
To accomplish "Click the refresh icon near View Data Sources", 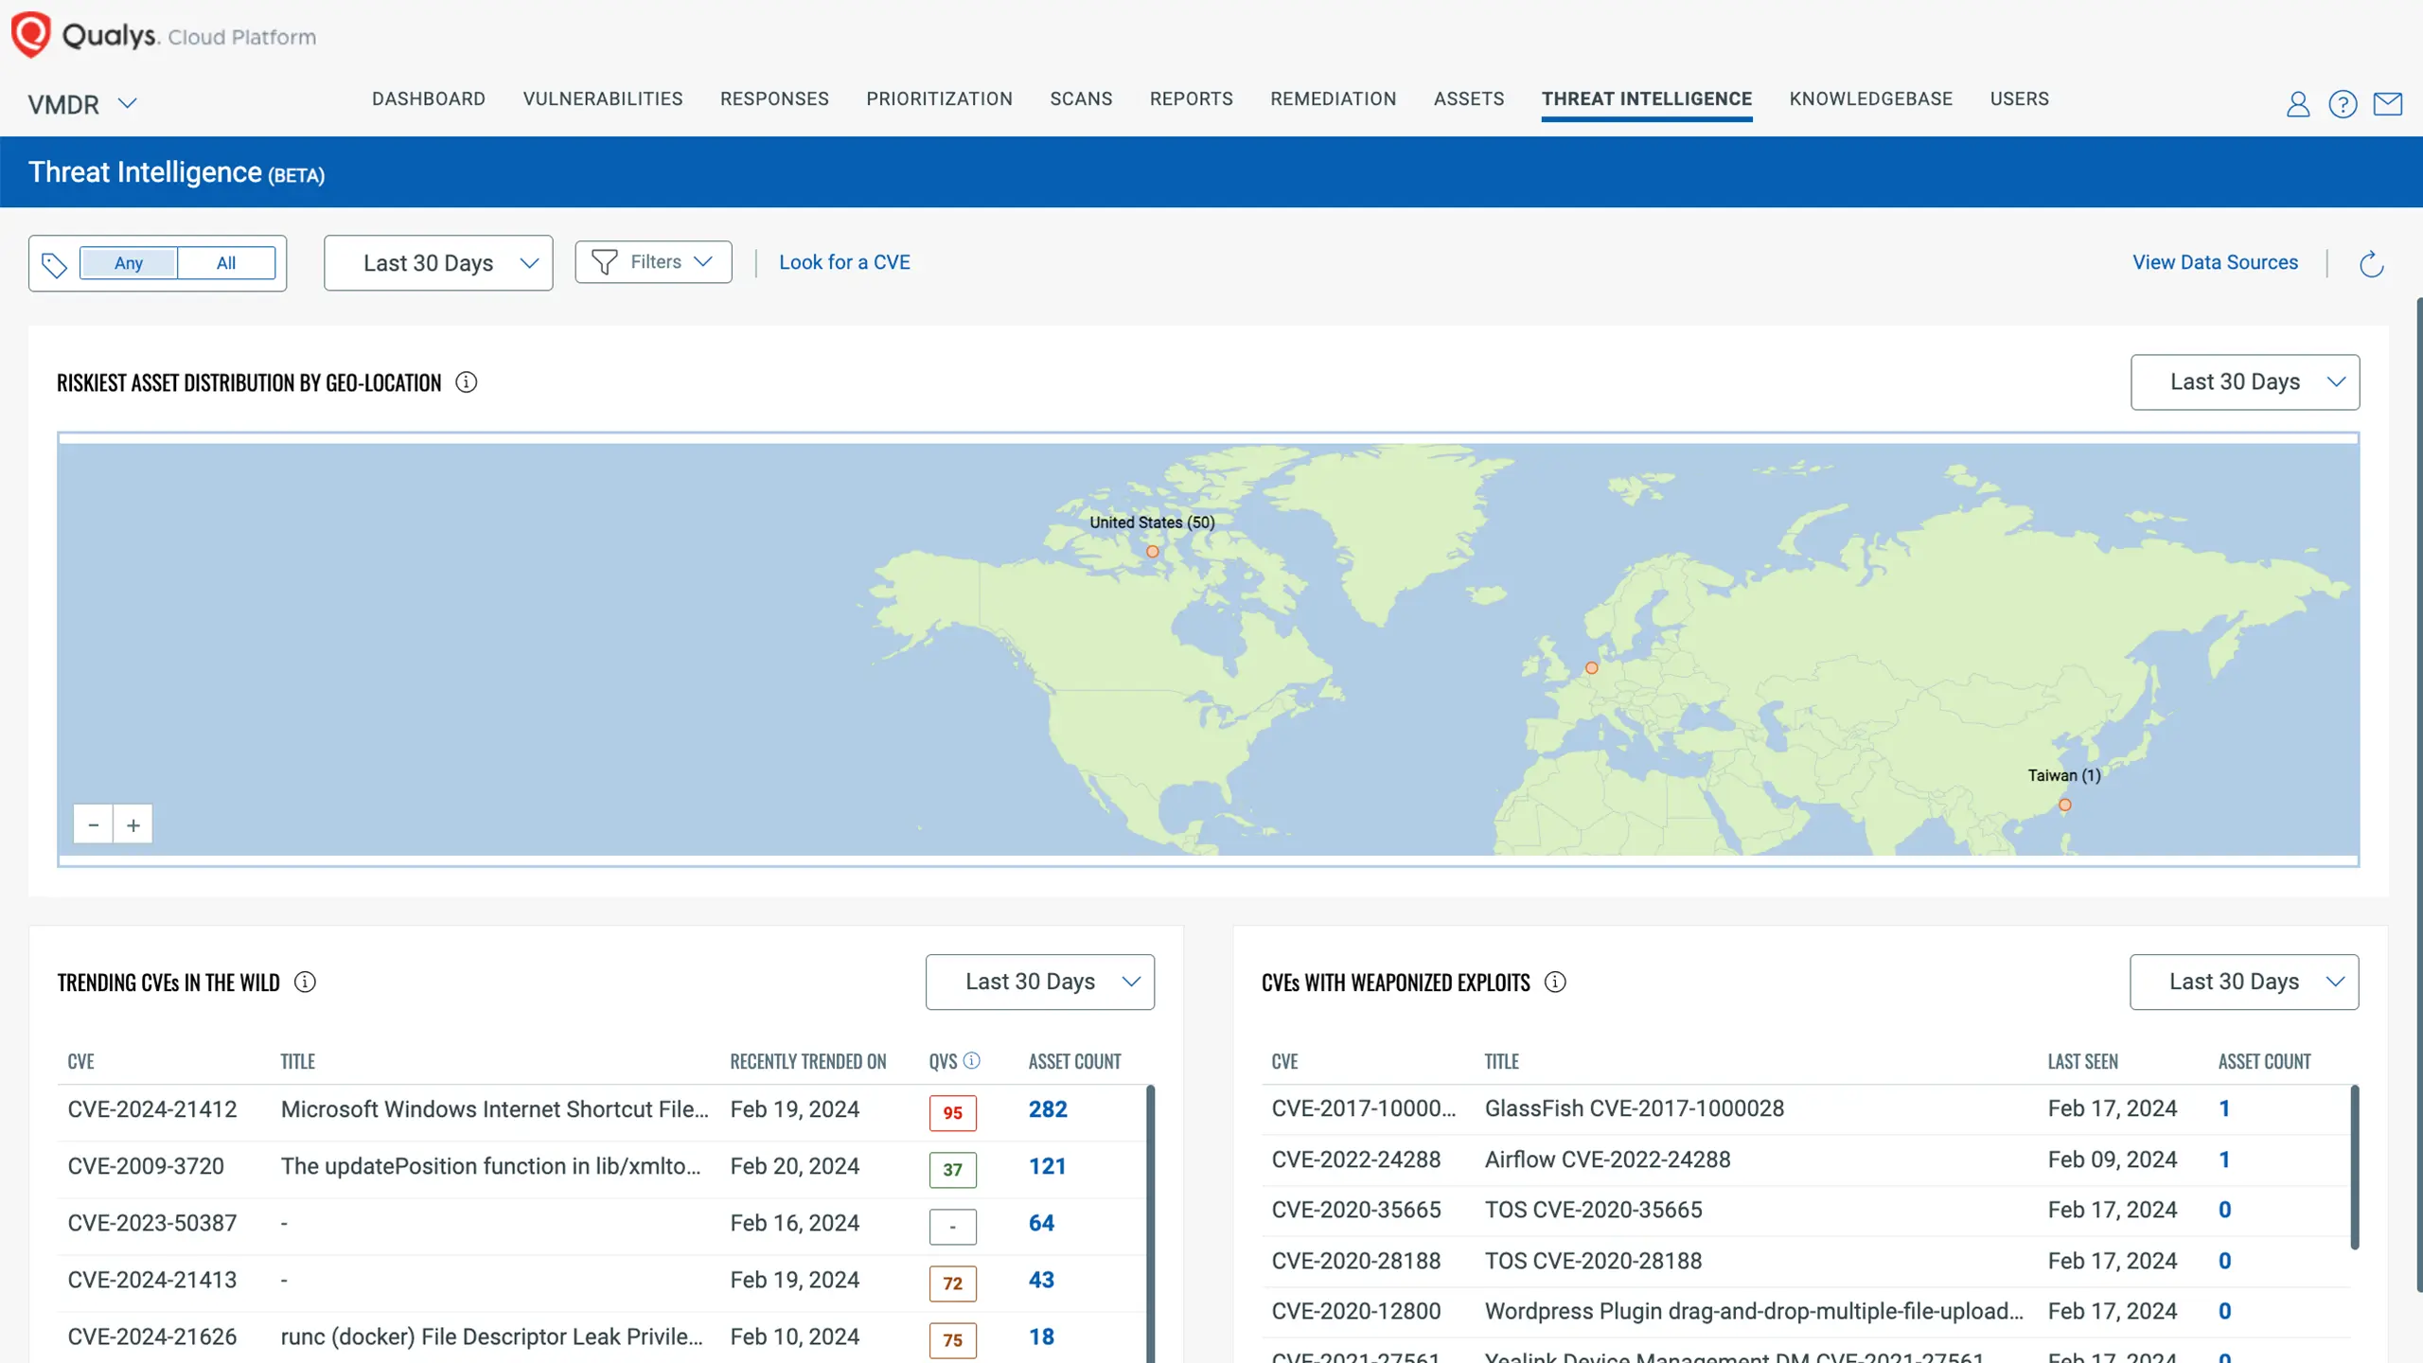I will [2371, 264].
